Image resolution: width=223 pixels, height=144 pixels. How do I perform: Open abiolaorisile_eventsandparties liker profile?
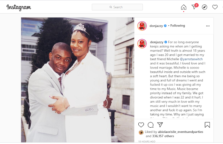click(180, 132)
